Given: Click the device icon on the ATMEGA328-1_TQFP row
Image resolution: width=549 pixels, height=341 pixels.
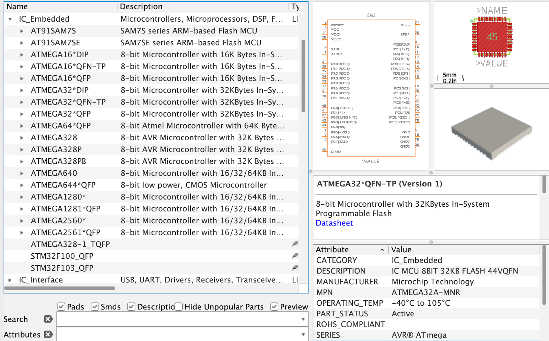Looking at the screenshot, I should (x=295, y=244).
